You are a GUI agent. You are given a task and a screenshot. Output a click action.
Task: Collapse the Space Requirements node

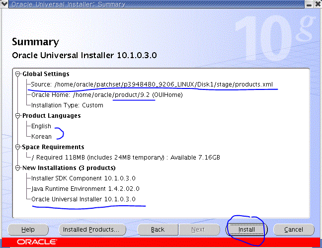point(18,147)
